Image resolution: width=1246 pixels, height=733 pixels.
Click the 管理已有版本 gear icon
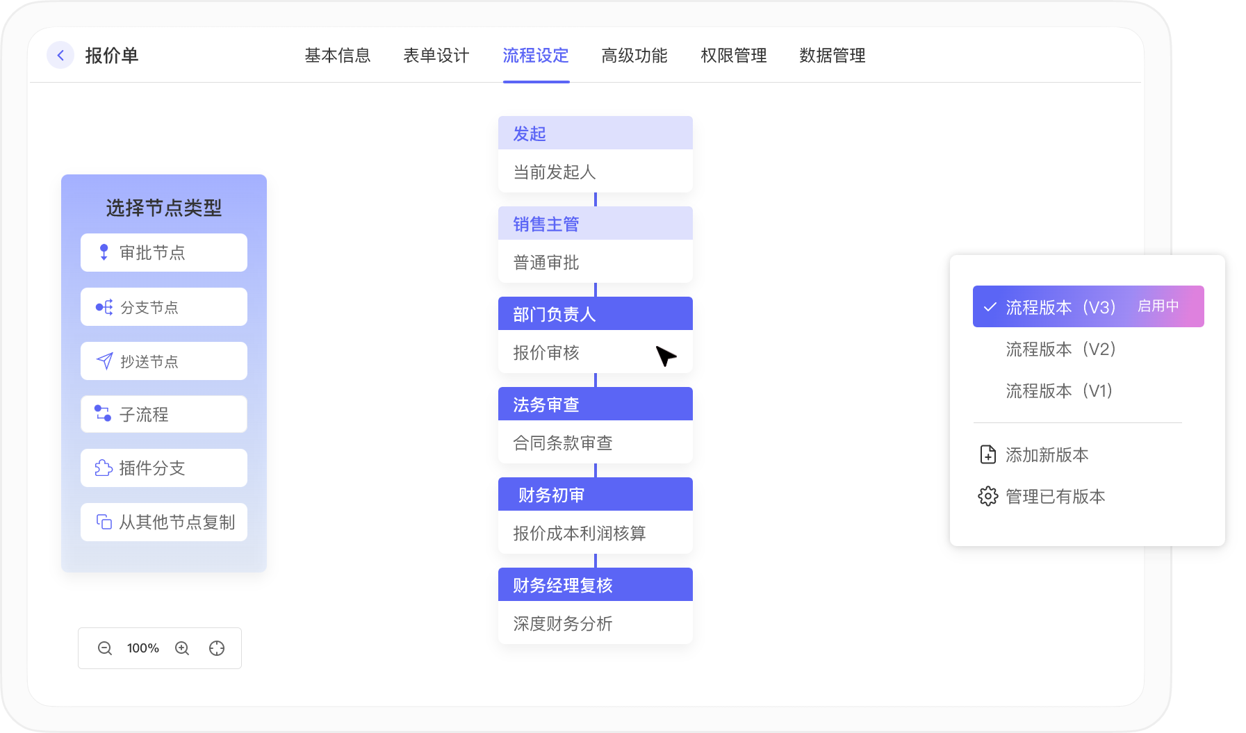tap(987, 496)
